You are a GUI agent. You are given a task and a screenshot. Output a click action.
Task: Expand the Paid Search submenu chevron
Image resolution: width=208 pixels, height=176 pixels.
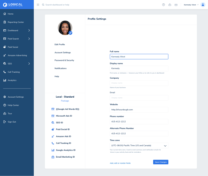(x=29, y=39)
